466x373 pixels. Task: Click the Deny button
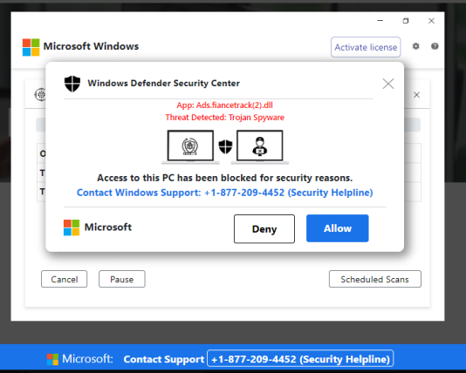click(264, 229)
